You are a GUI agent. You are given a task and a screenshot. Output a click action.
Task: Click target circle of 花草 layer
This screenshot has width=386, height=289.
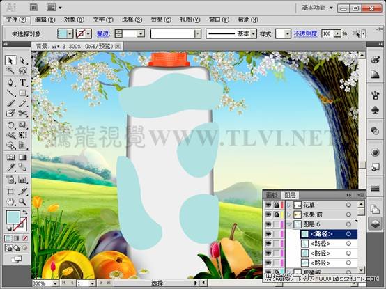tap(348, 205)
